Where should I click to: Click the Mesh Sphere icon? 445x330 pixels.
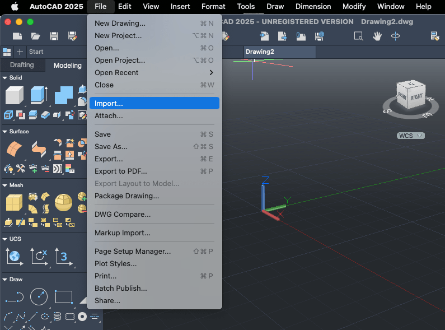[x=63, y=202]
